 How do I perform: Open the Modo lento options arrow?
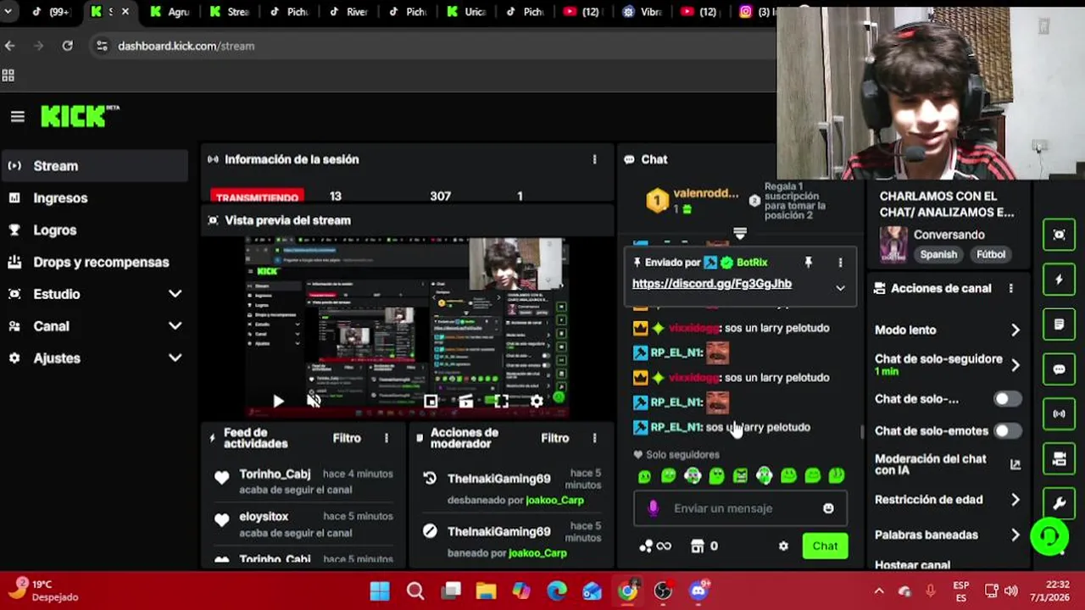pos(1015,330)
